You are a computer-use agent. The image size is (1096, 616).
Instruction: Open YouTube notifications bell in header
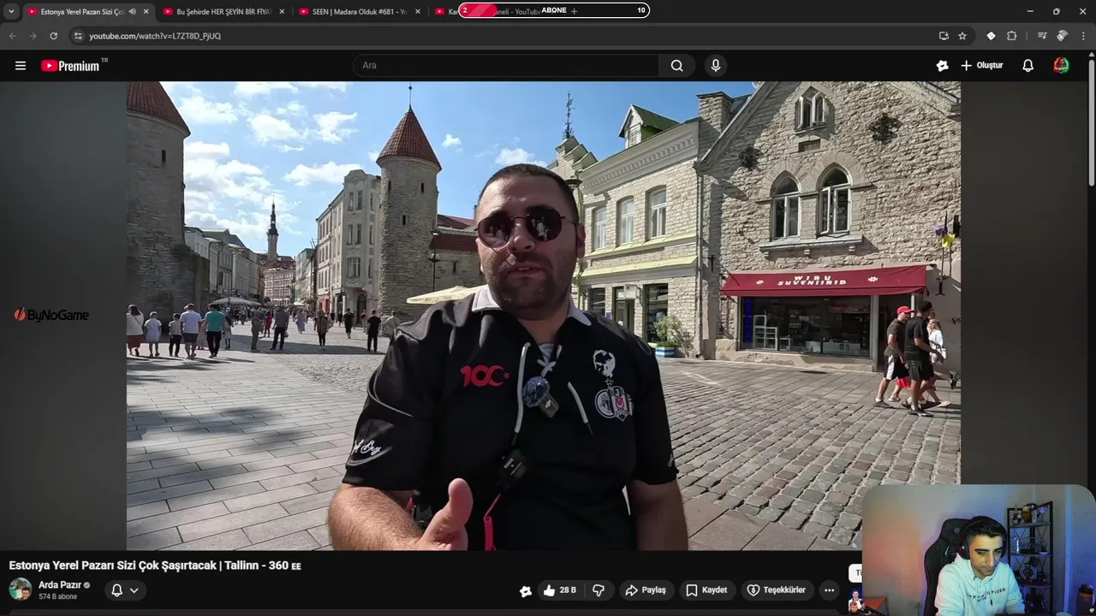tap(1027, 66)
